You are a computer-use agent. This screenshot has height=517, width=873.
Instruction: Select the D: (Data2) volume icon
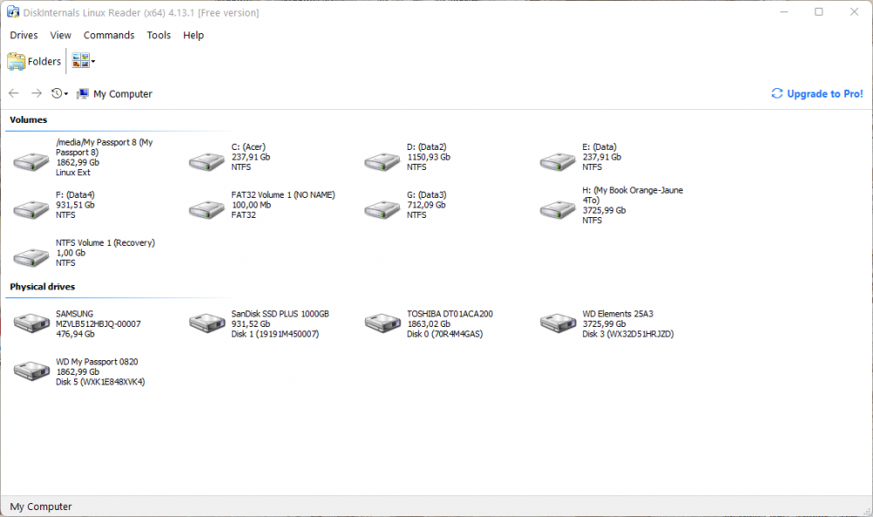point(382,160)
